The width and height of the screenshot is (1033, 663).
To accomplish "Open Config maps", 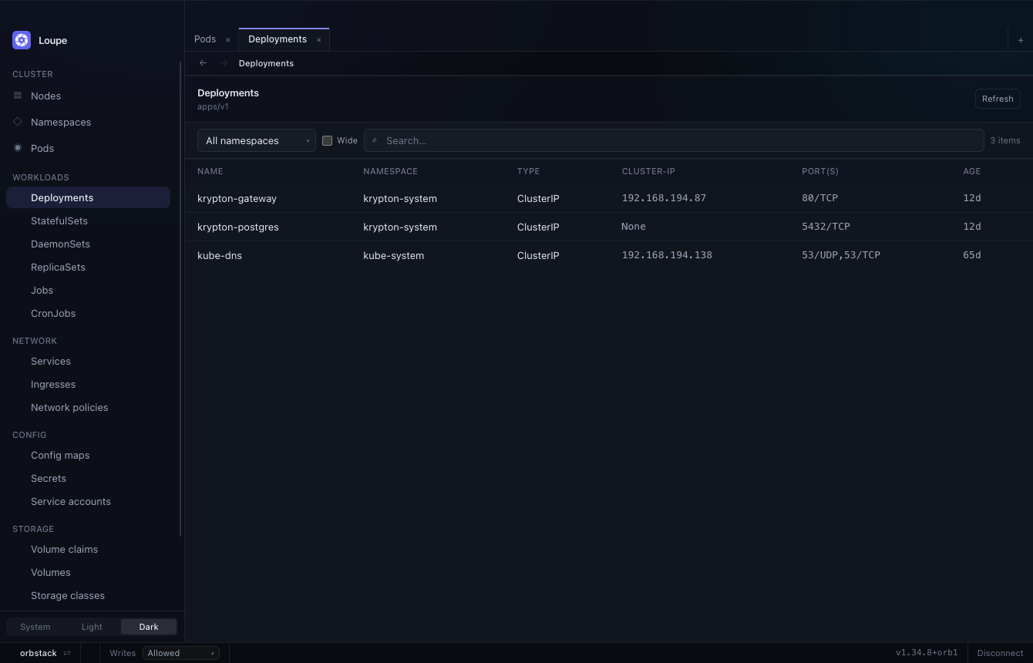I will pyautogui.click(x=88, y=455).
